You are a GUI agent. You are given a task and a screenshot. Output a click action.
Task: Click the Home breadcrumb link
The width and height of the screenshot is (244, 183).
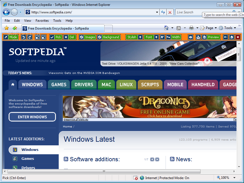coord(67,127)
